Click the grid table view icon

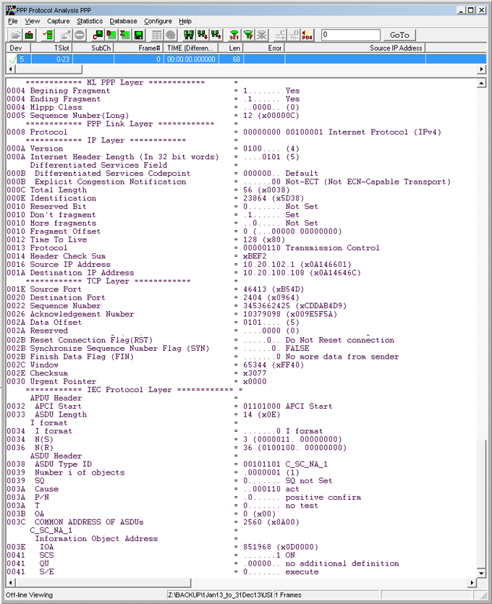point(157,35)
